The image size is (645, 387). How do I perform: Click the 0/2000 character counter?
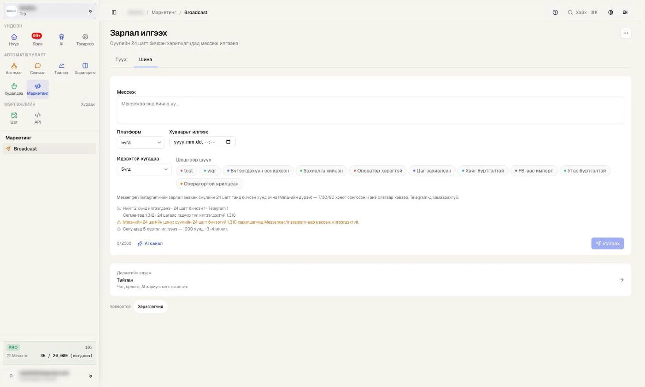point(124,243)
